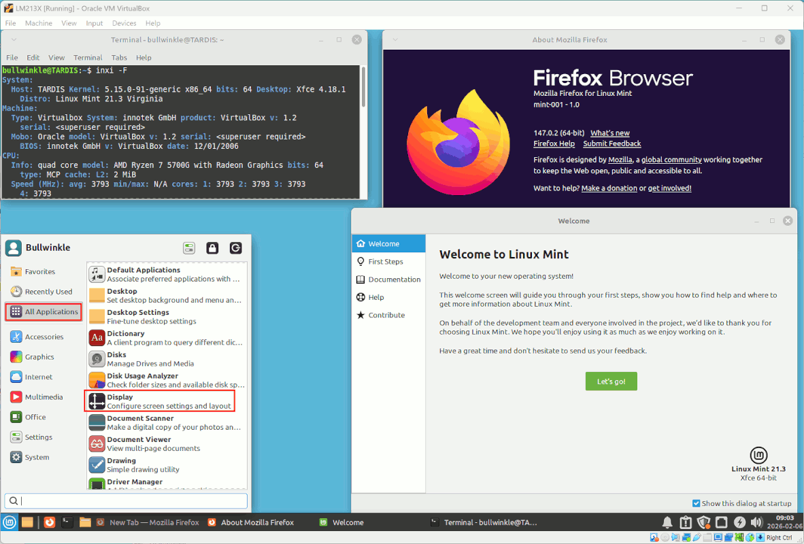Click the volume speaker tray icon
The width and height of the screenshot is (804, 544).
[x=756, y=522]
